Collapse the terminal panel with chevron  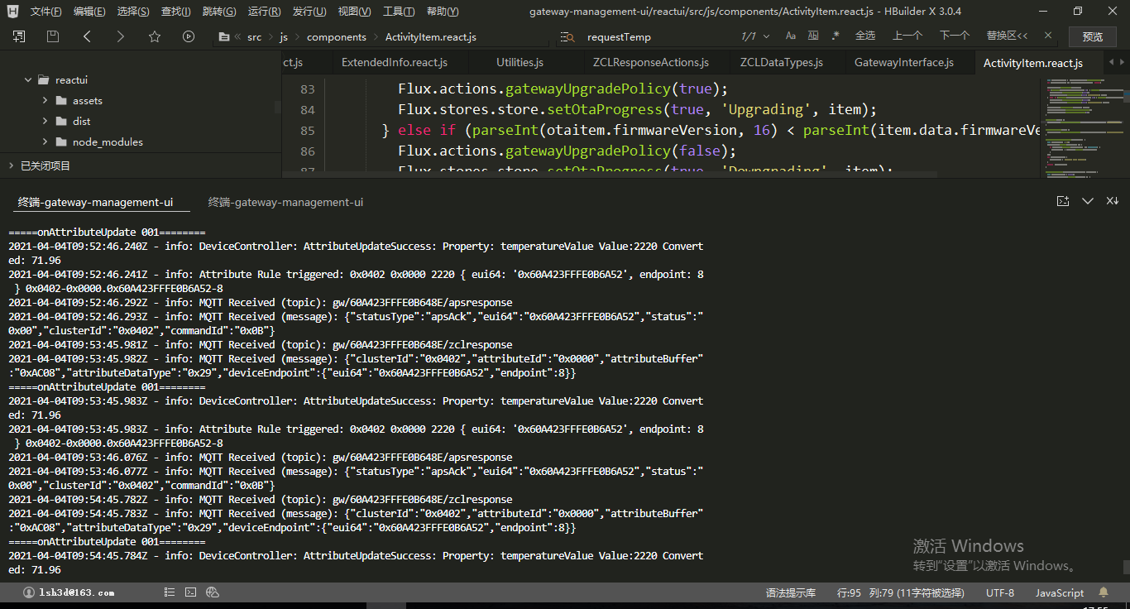click(1088, 201)
